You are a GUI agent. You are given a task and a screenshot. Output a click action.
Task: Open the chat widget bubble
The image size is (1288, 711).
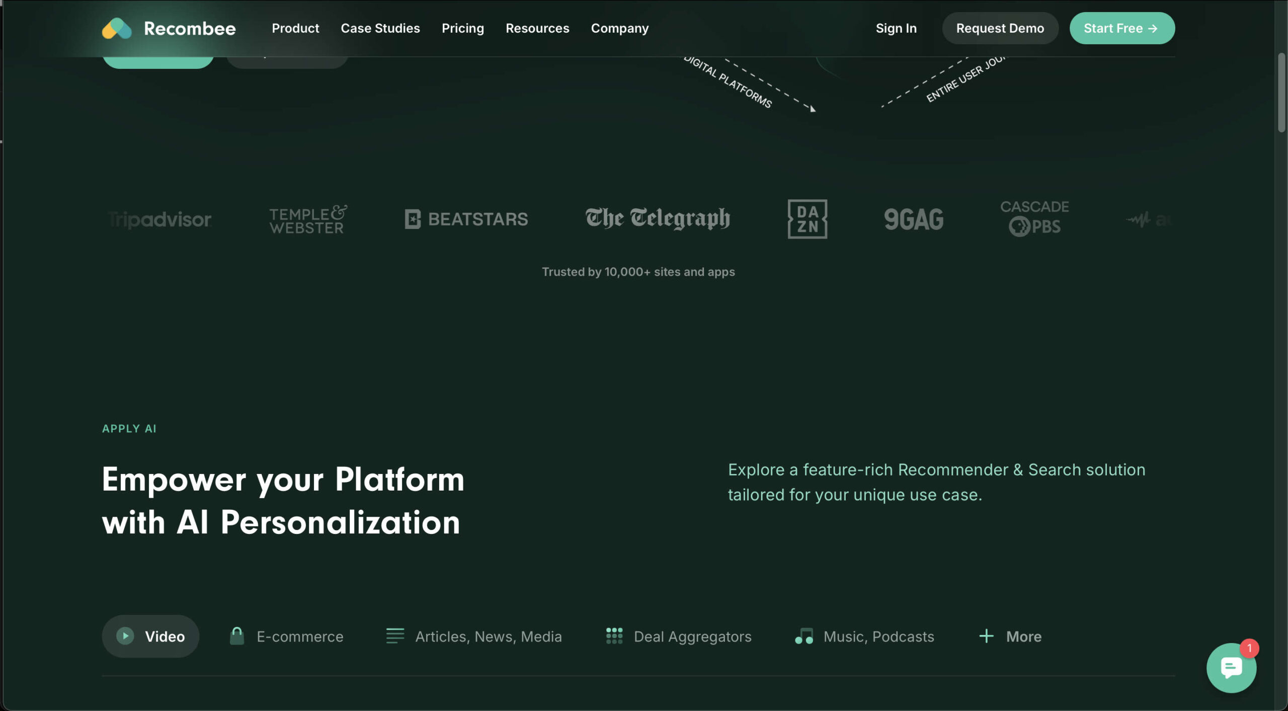pyautogui.click(x=1231, y=667)
